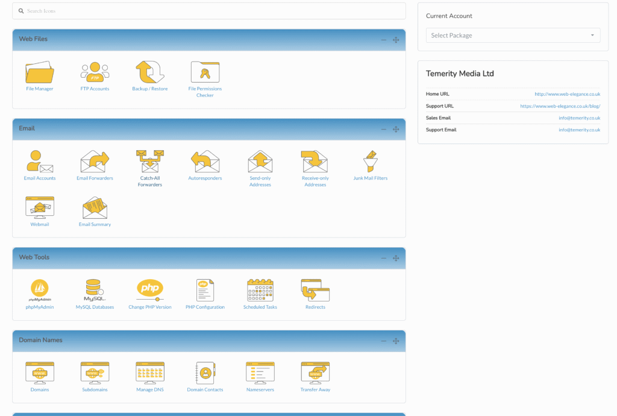Click the Sales Email address link
This screenshot has height=416, width=617.
(x=580, y=118)
